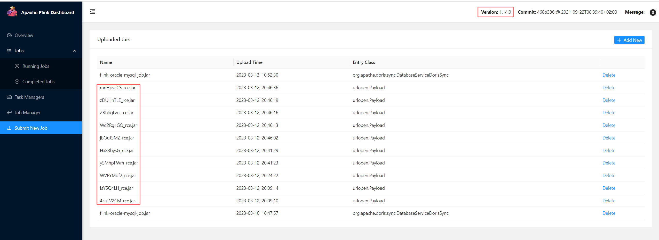Screen dimensions: 659x240
Task: Collapse sidebar with the menu fold icon
Action: click(92, 12)
